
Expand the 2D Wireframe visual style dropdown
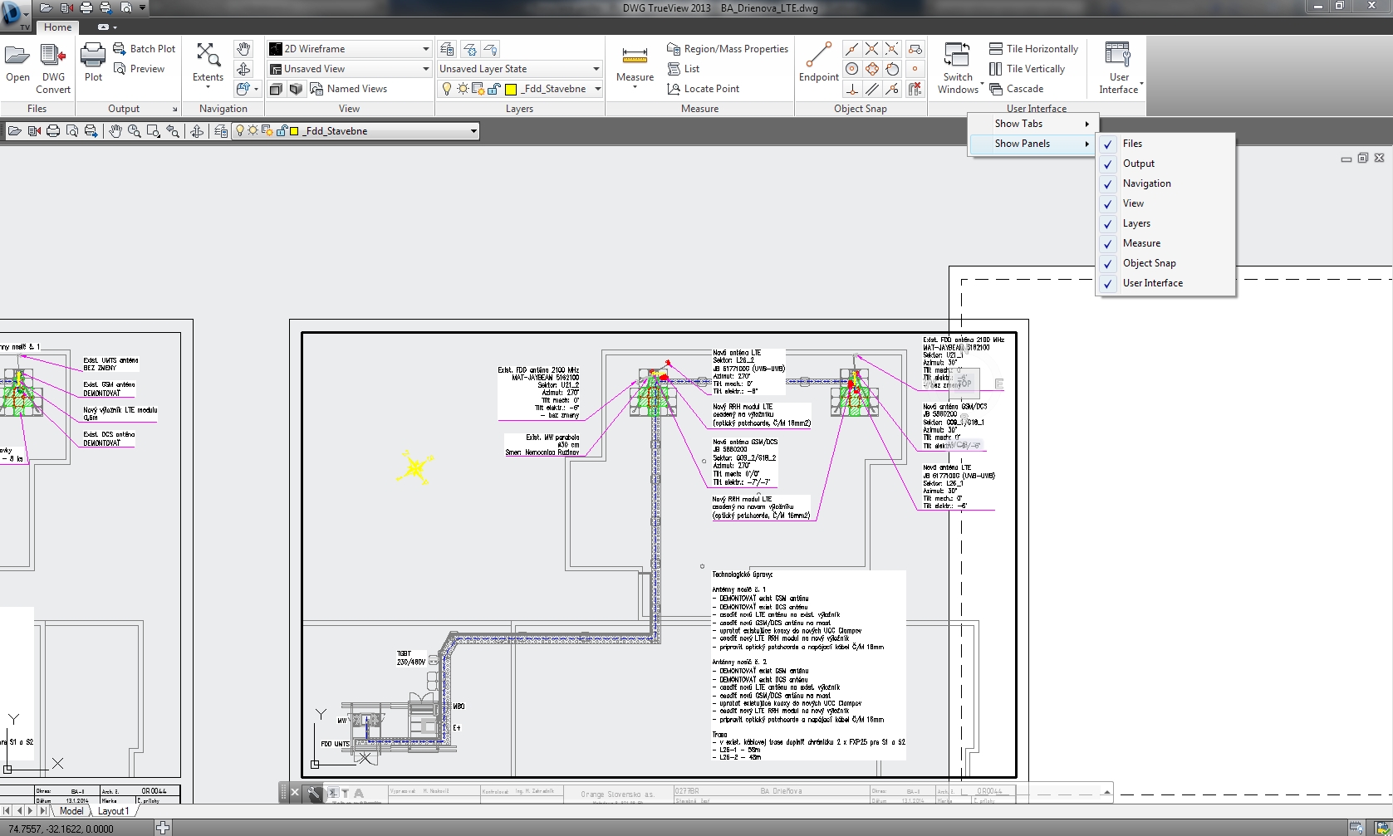[x=425, y=49]
